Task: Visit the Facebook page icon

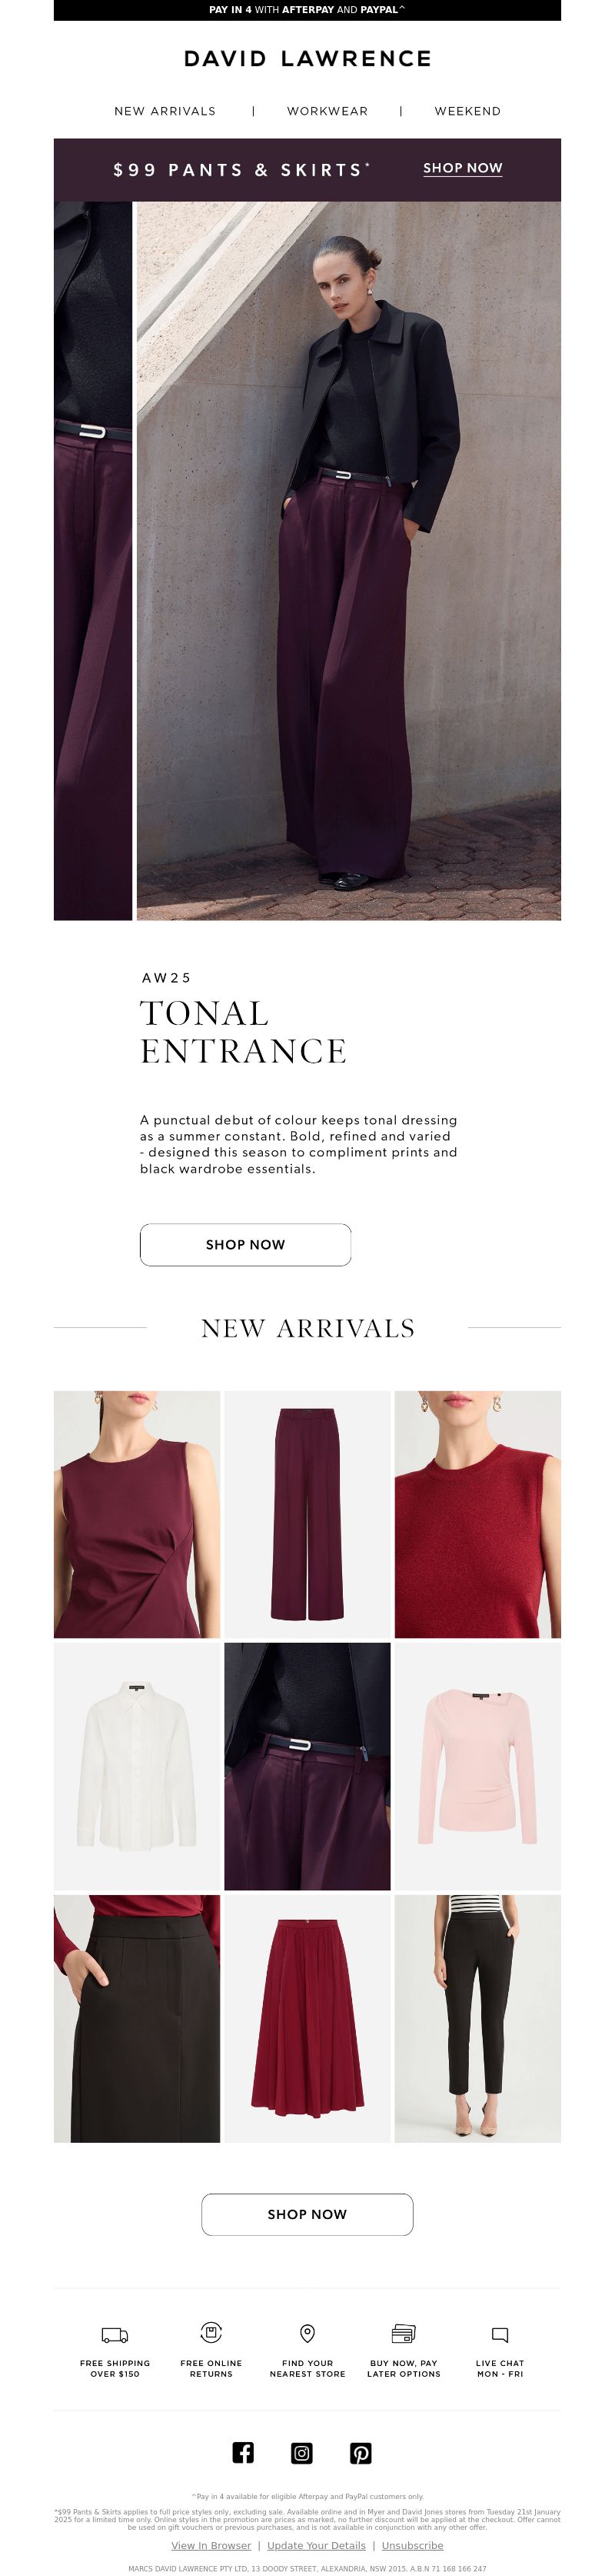Action: tap(243, 2452)
